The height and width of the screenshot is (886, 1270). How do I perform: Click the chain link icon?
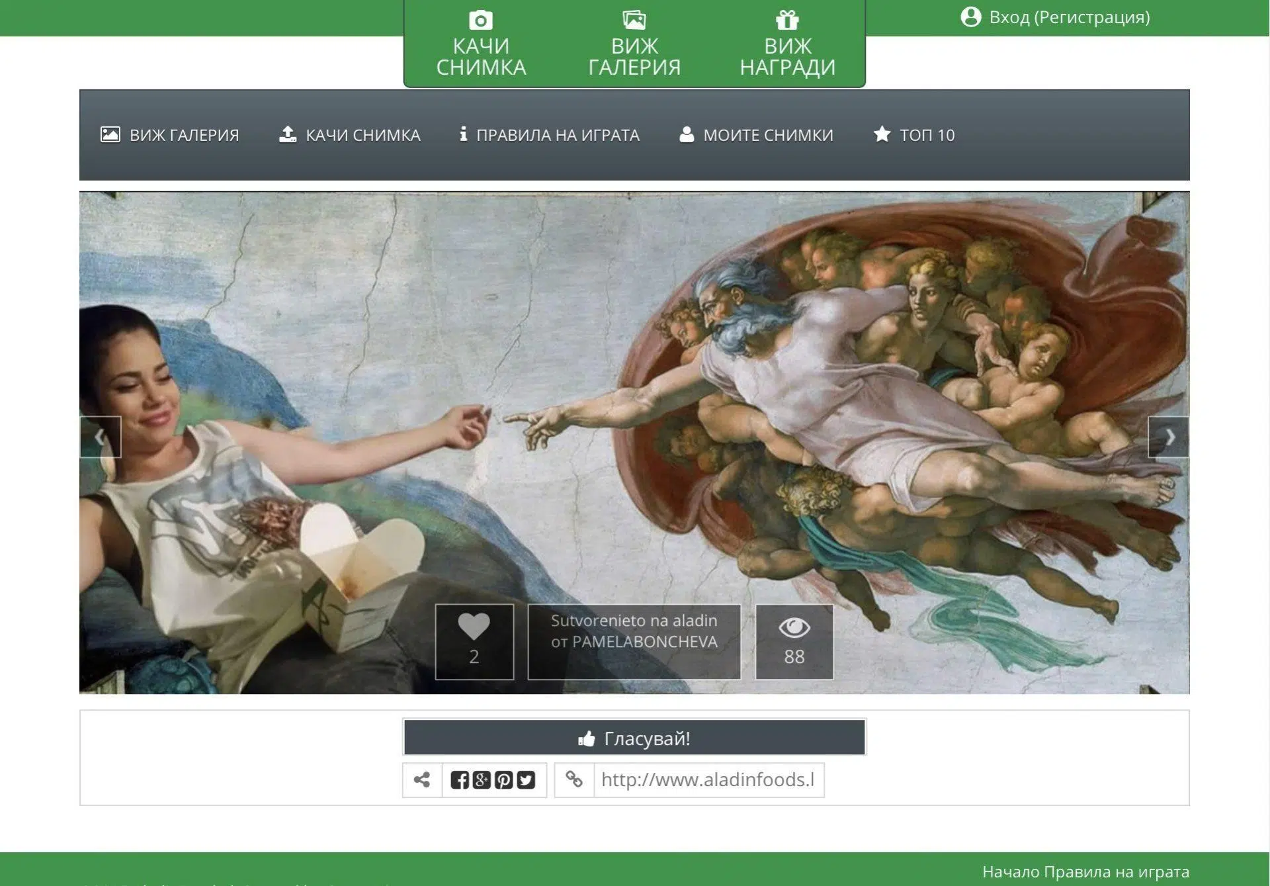(574, 779)
